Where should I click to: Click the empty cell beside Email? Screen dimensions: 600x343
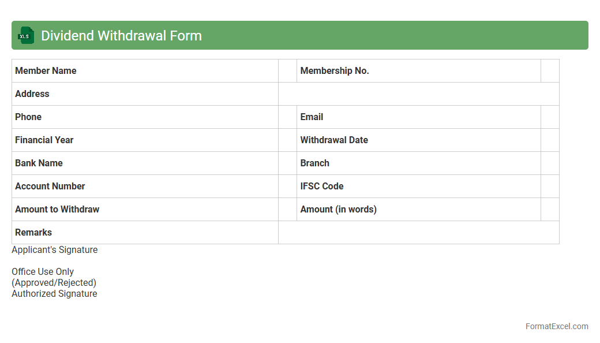(x=550, y=117)
